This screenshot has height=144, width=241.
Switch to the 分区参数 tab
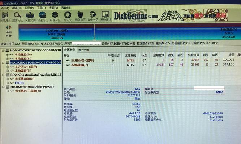pyautogui.click(x=70, y=50)
